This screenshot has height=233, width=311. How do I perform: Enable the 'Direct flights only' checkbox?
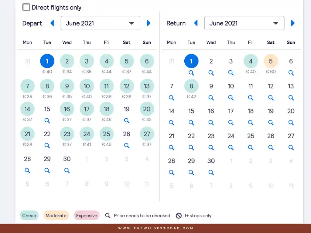click(26, 7)
